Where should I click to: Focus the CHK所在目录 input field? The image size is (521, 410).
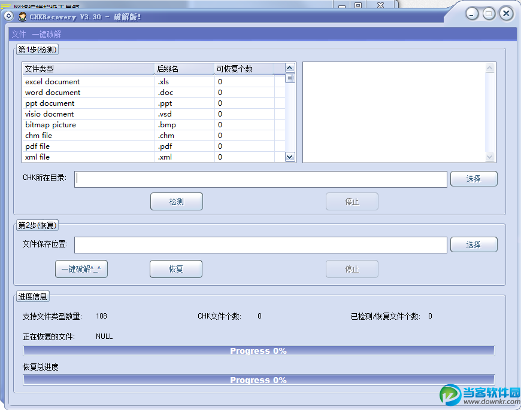tap(260, 179)
